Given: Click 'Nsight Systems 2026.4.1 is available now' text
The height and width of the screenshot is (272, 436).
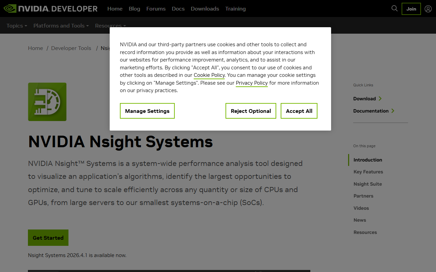Looking at the screenshot, I should pos(77,255).
